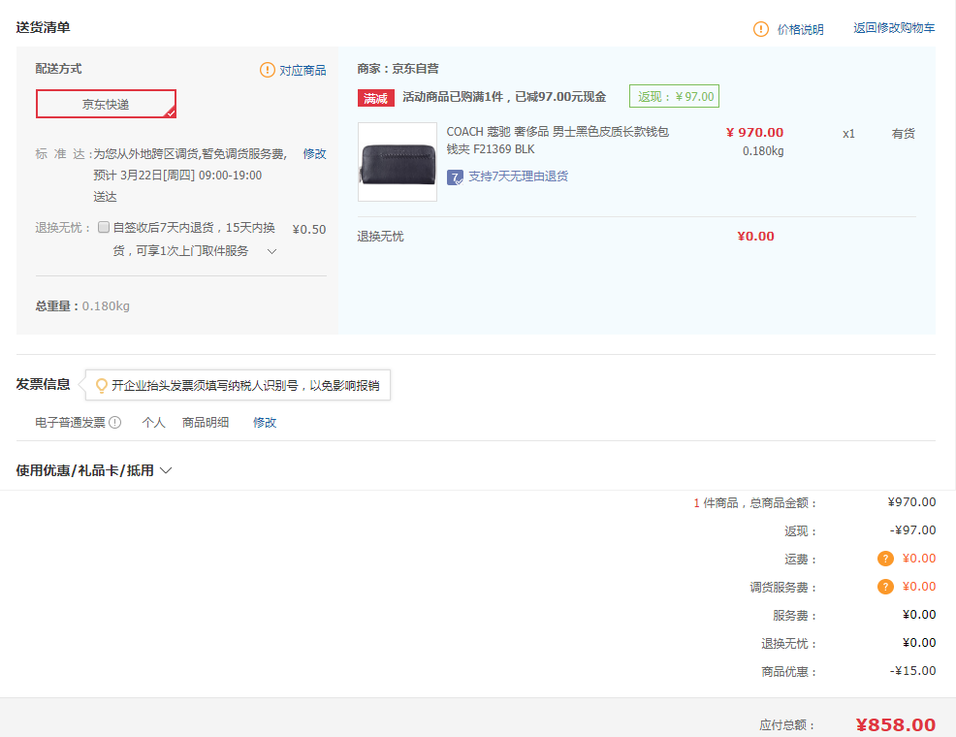Click the info icon next to 电子普通发票
The width and height of the screenshot is (956, 737).
point(114,422)
